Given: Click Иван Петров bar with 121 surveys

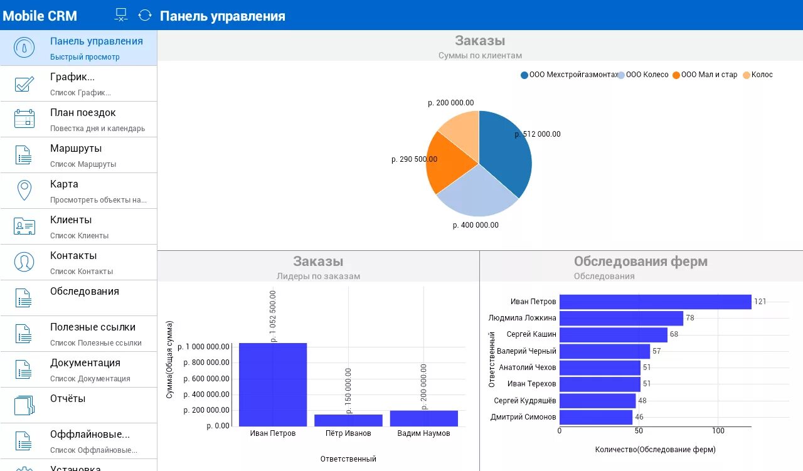Looking at the screenshot, I should [x=655, y=302].
